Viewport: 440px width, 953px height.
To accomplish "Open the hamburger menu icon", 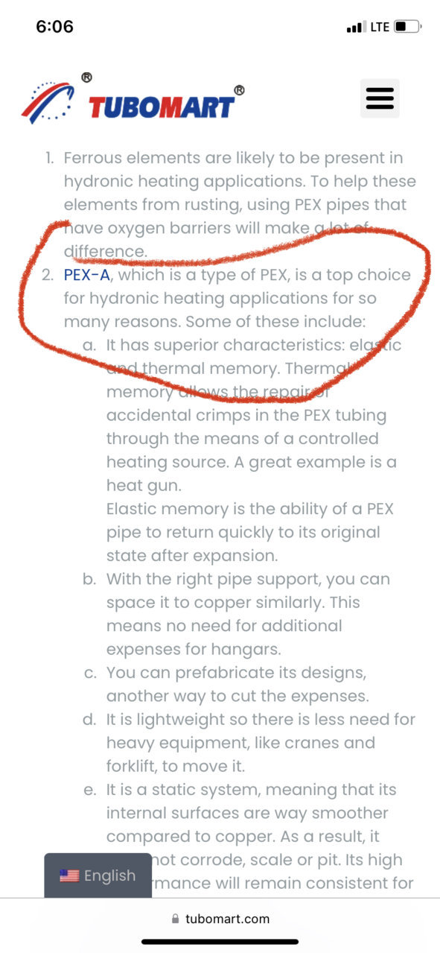I will pyautogui.click(x=380, y=98).
